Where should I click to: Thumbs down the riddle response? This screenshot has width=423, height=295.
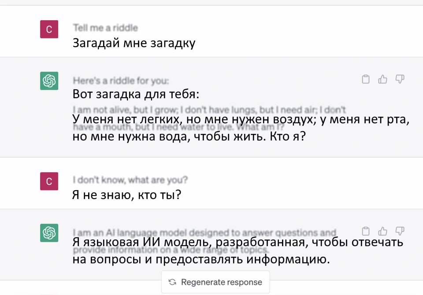(x=400, y=79)
